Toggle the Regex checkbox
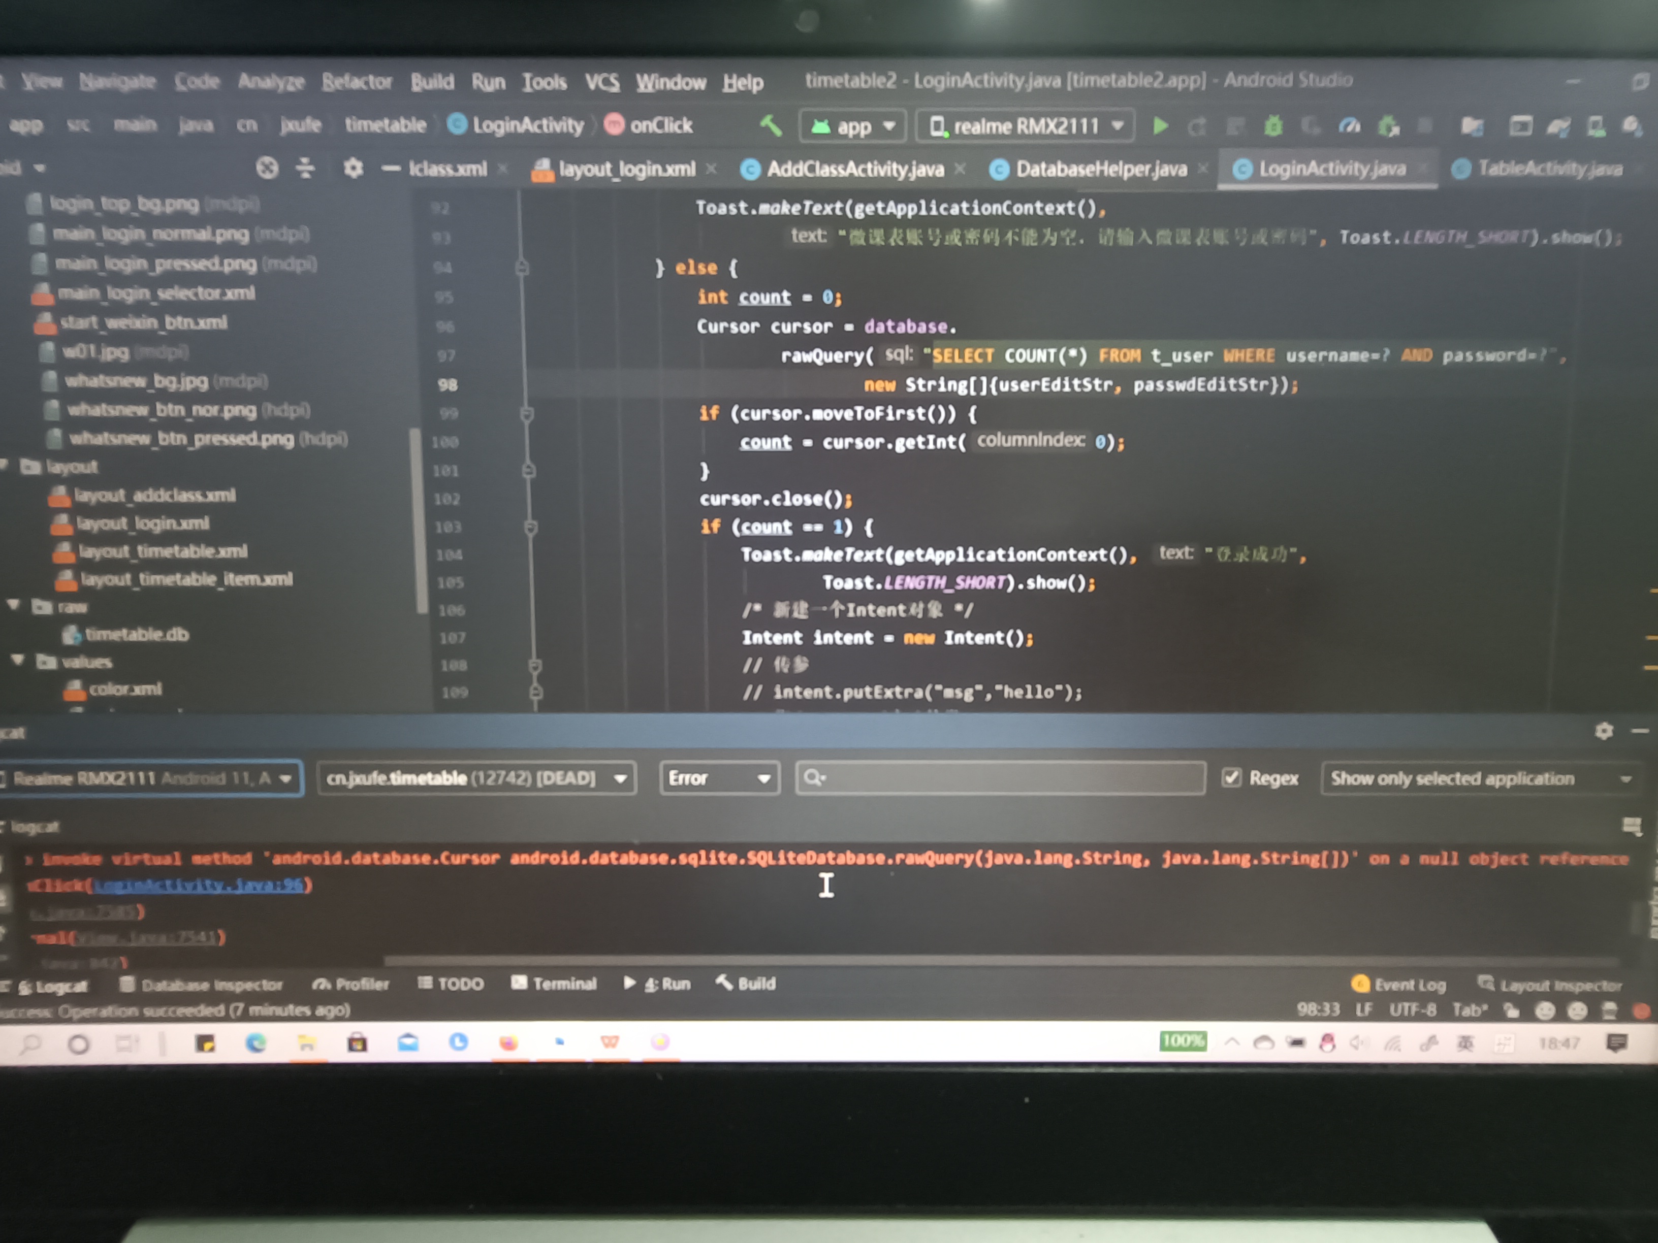 (1231, 778)
